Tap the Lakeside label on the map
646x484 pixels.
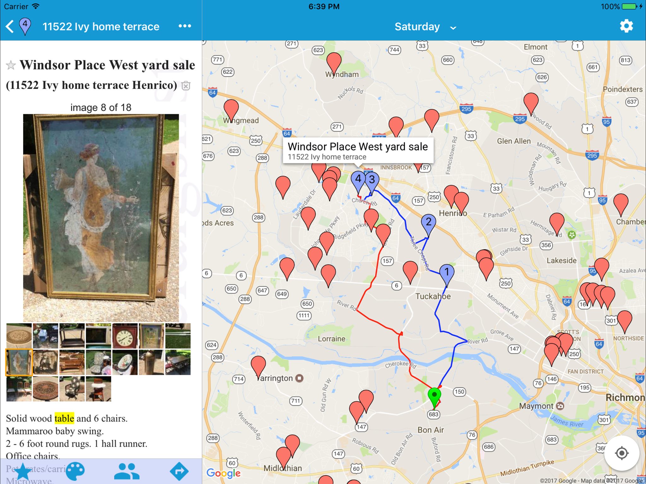[561, 260]
